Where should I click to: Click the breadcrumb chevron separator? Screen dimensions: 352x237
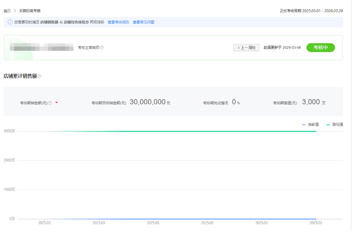click(x=15, y=11)
